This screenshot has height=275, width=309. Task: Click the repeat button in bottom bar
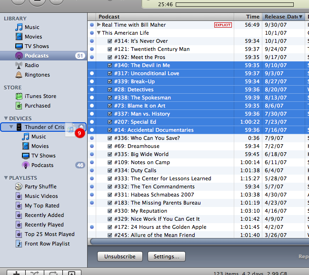53,273
